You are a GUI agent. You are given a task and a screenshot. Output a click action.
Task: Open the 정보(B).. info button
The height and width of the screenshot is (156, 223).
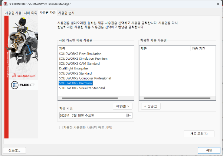coord(14,150)
